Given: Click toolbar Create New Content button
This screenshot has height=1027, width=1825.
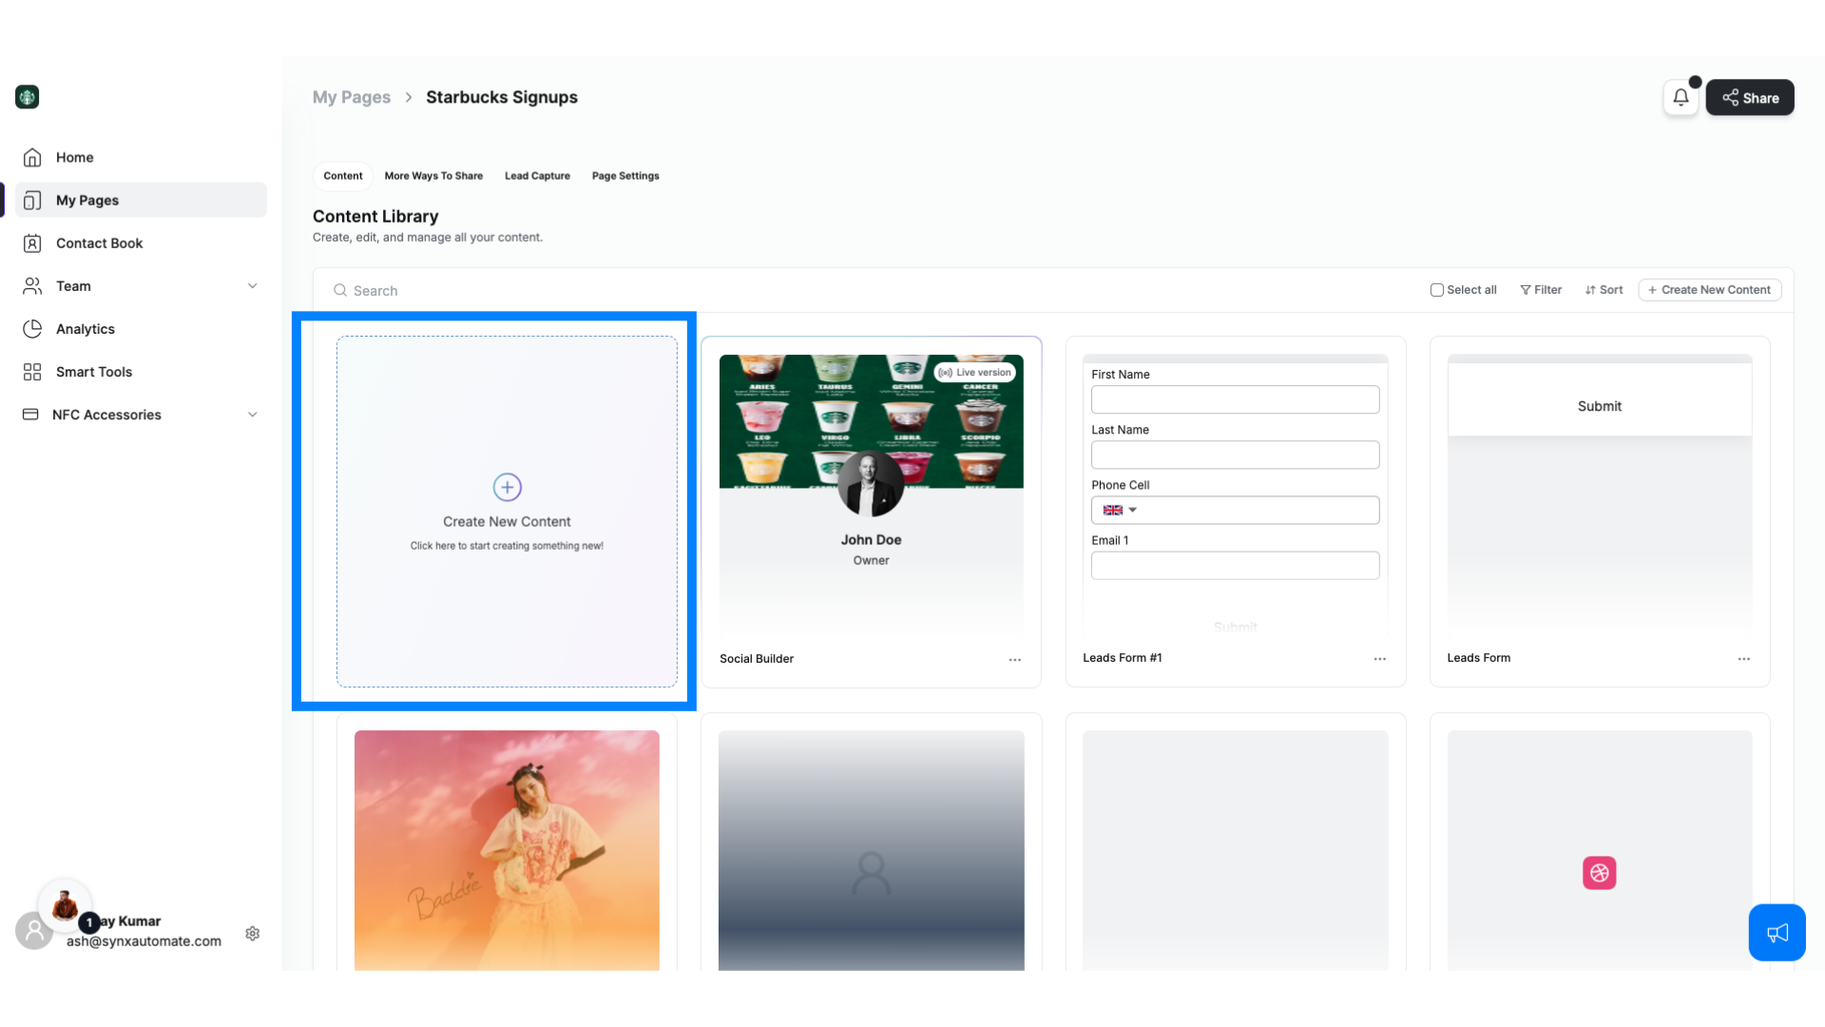Looking at the screenshot, I should [x=1709, y=290].
